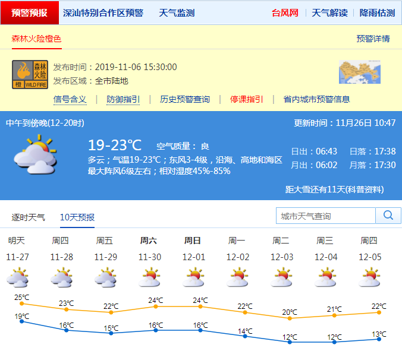Select the 12-05 forecast weather icon
The width and height of the screenshot is (402, 354).
(369, 277)
